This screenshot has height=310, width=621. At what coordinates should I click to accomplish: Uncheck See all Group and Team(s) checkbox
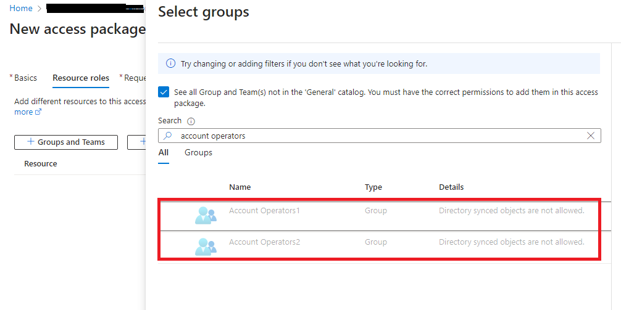(164, 92)
